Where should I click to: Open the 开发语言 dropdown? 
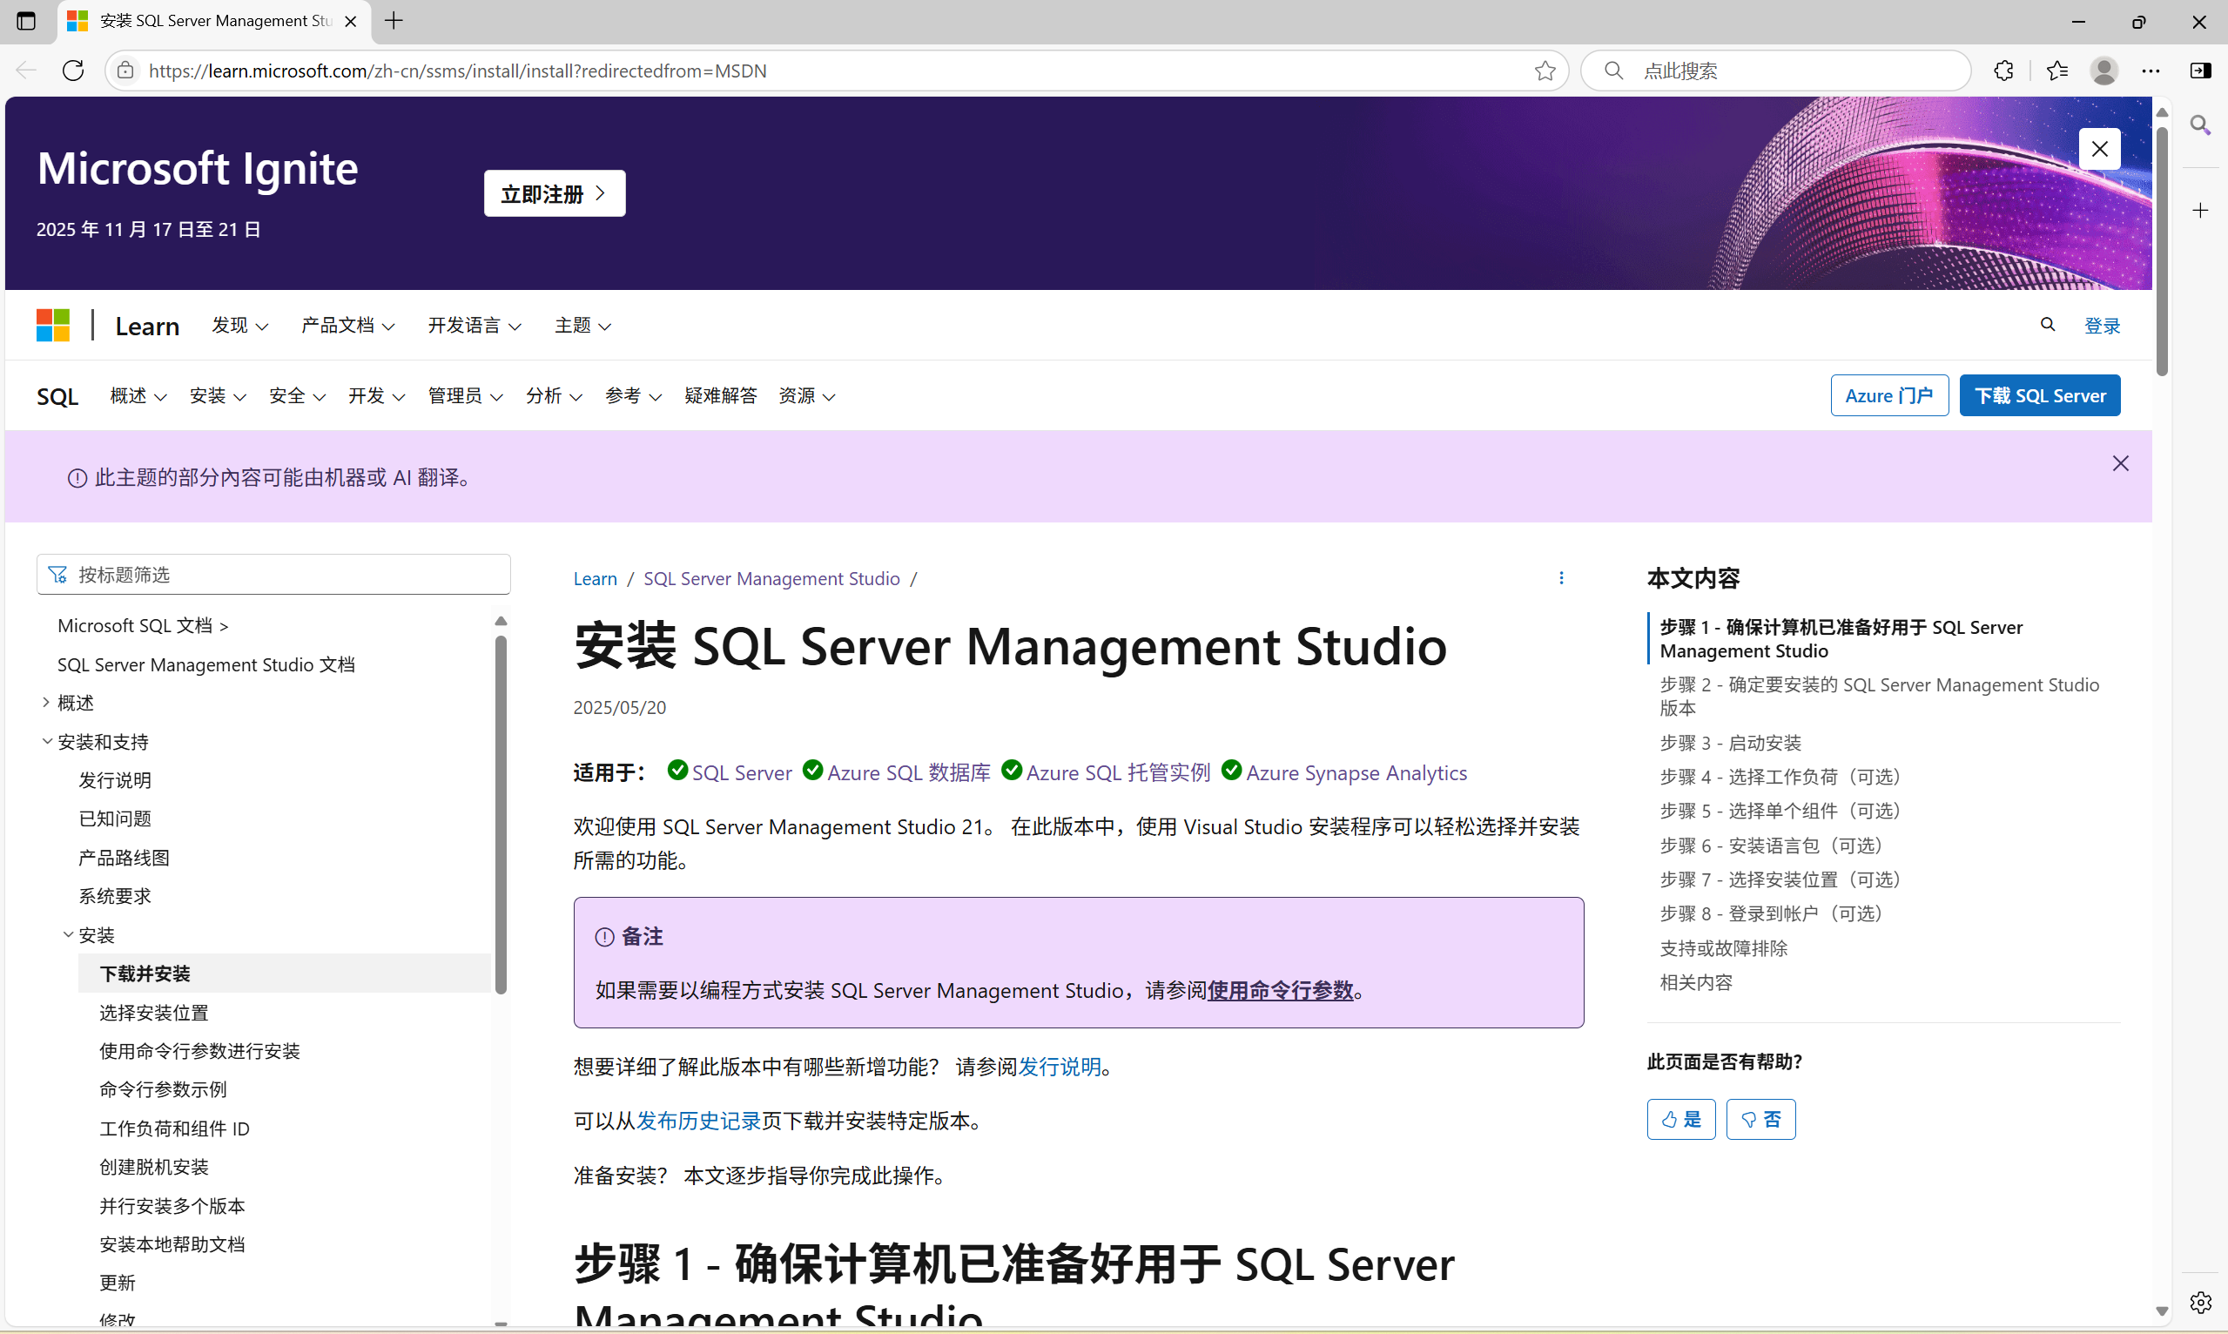(474, 326)
